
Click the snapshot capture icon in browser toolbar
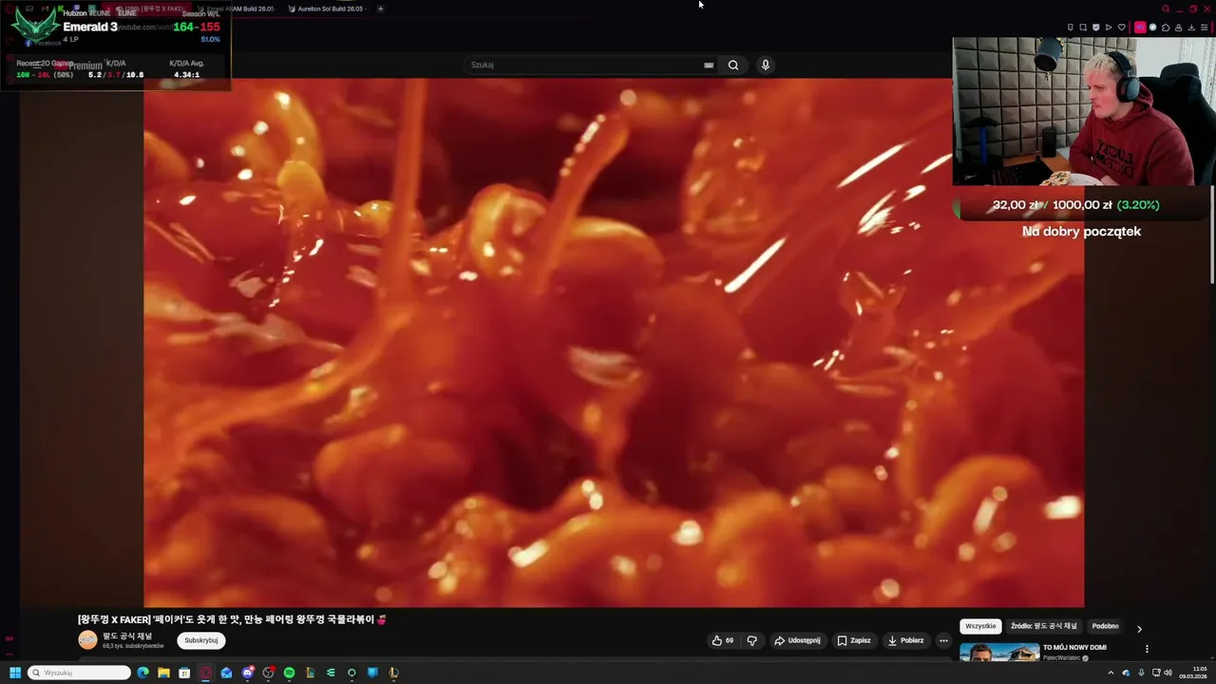tap(1083, 28)
